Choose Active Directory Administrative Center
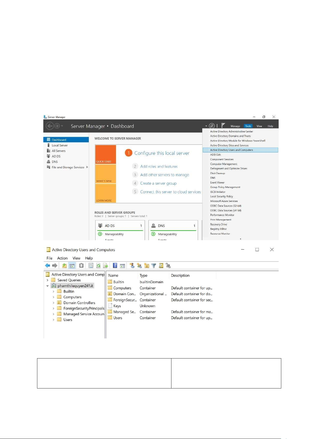 [x=232, y=132]
